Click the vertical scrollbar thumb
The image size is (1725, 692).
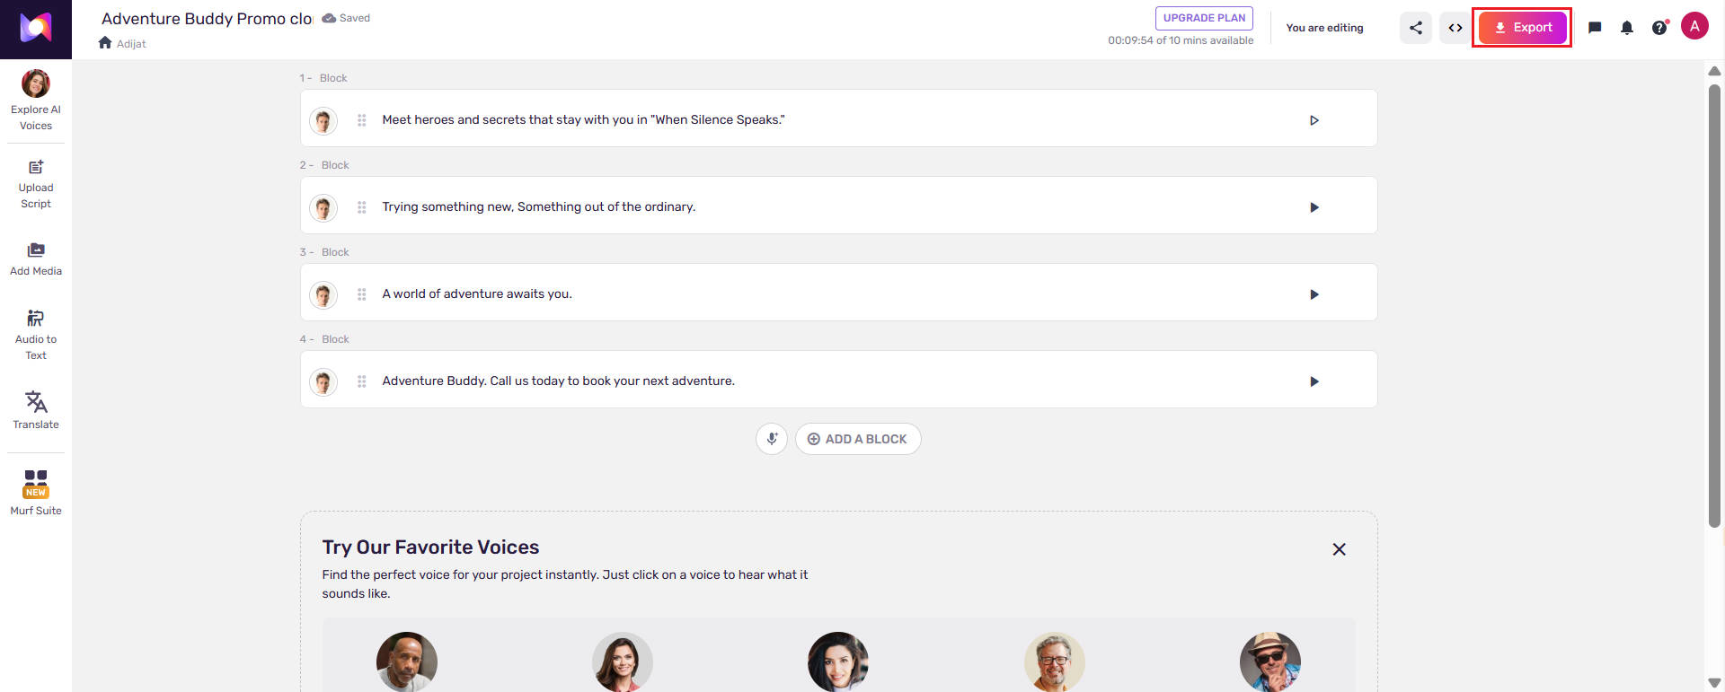1714,305
